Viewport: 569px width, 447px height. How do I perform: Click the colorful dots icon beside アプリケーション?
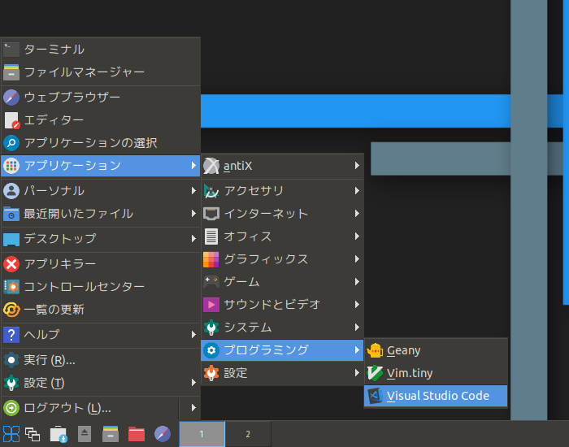tap(11, 166)
